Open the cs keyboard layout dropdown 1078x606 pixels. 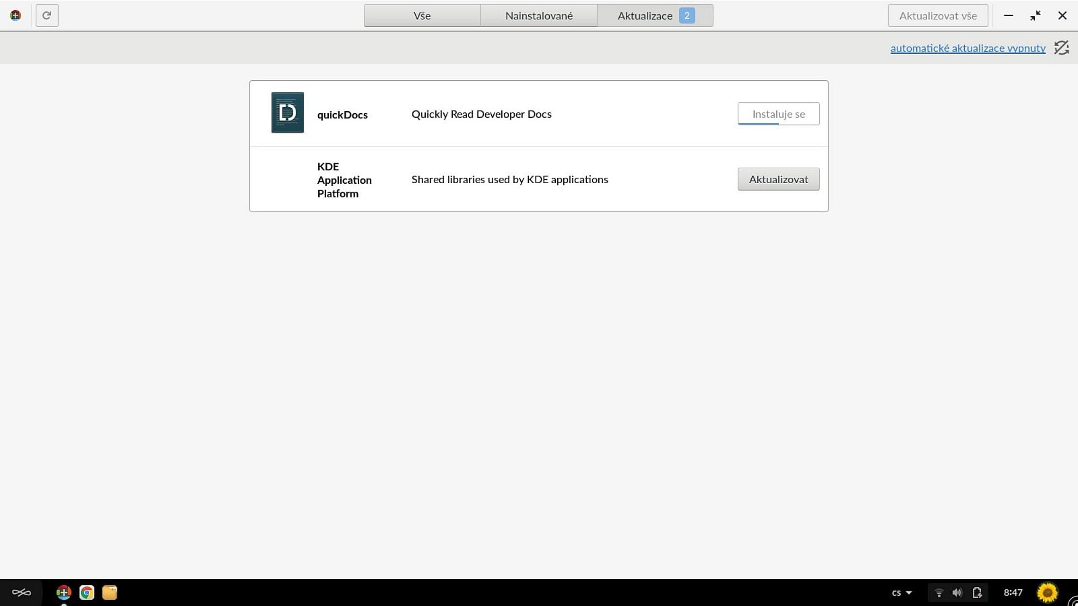901,593
